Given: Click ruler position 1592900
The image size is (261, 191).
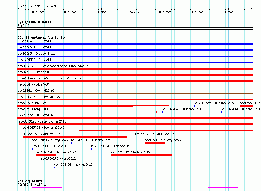Looking at the screenshot, I should 196,12.
